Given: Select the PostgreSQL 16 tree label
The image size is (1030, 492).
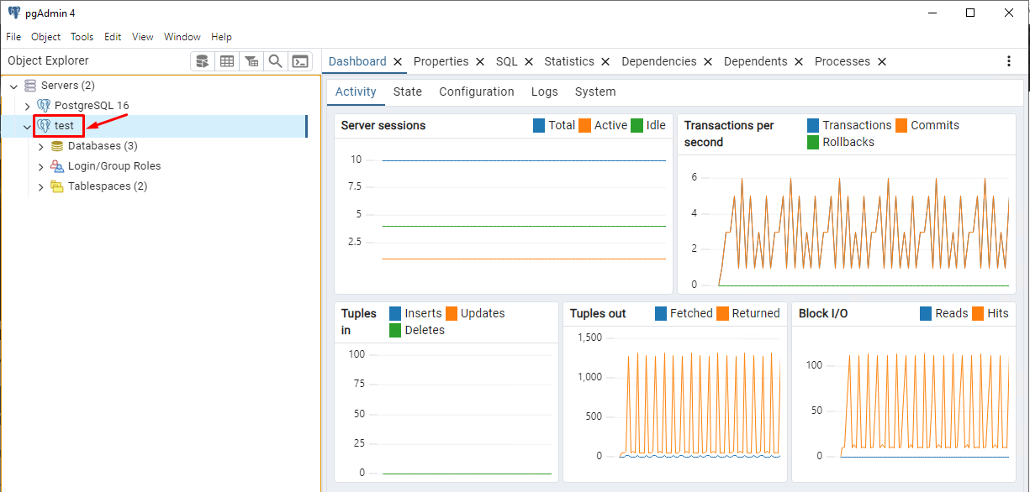Looking at the screenshot, I should tap(92, 106).
